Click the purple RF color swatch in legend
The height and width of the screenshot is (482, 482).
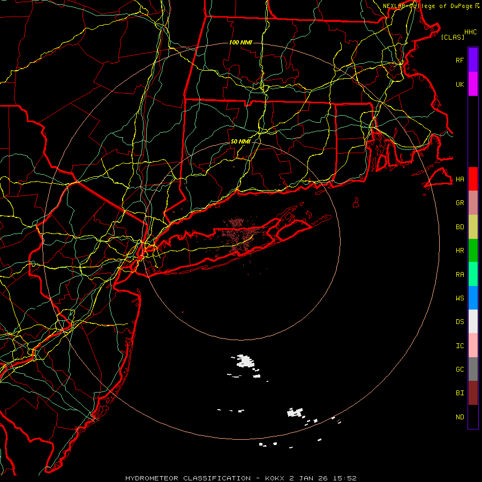[x=473, y=60]
